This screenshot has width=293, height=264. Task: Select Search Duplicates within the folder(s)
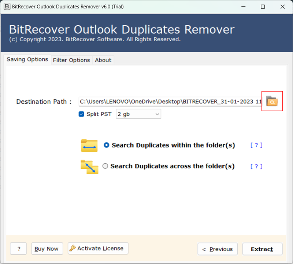point(107,145)
